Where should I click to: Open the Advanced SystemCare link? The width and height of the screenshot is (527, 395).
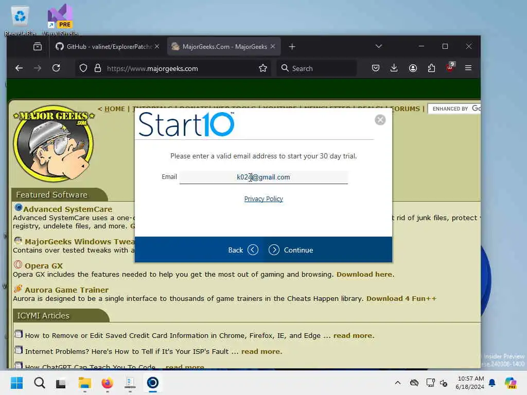point(67,209)
